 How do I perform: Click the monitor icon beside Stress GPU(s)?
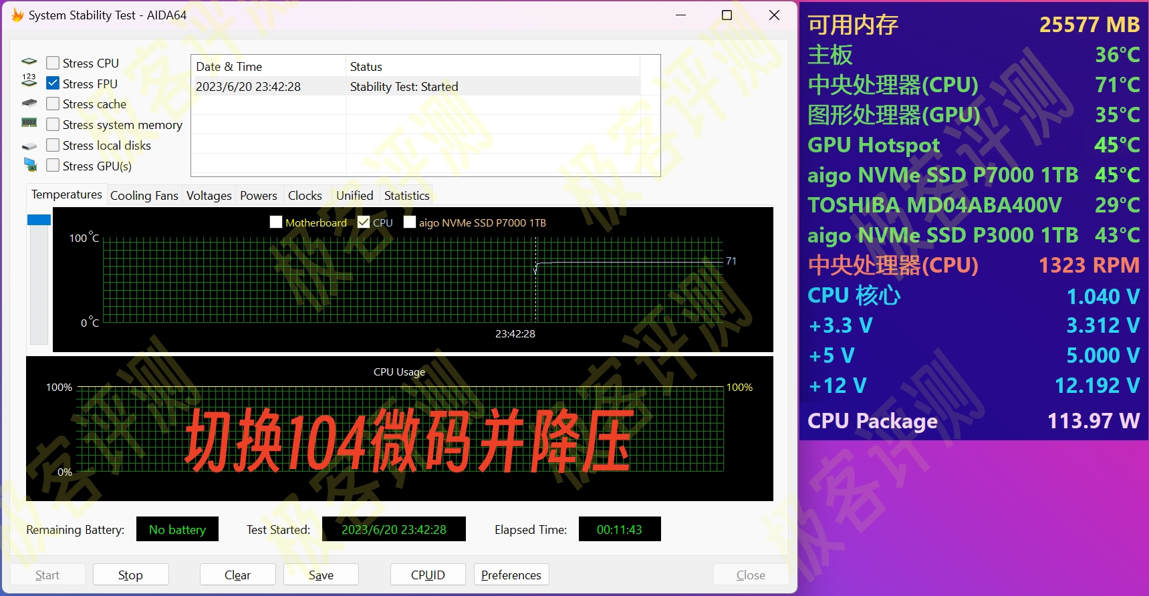pyautogui.click(x=30, y=164)
